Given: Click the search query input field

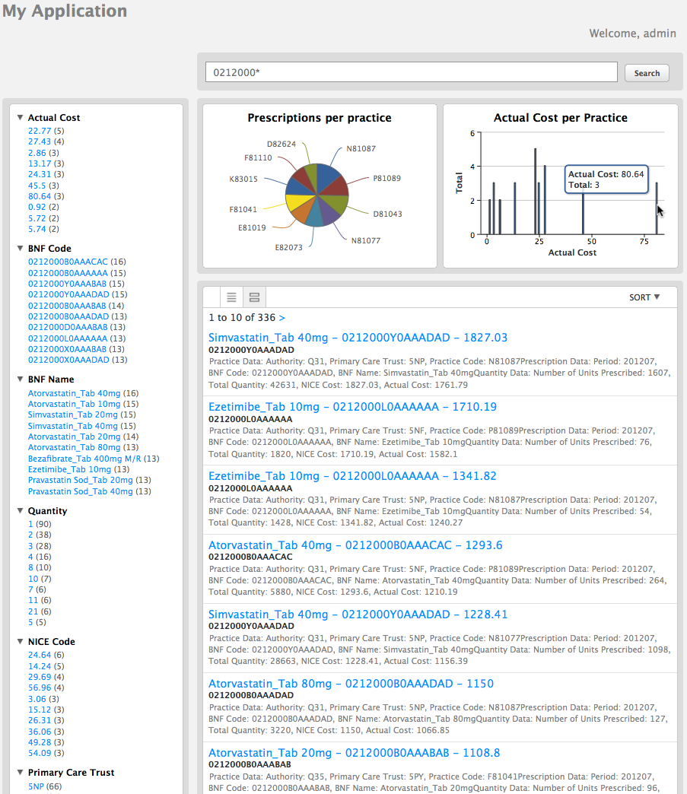Looking at the screenshot, I should tap(411, 72).
